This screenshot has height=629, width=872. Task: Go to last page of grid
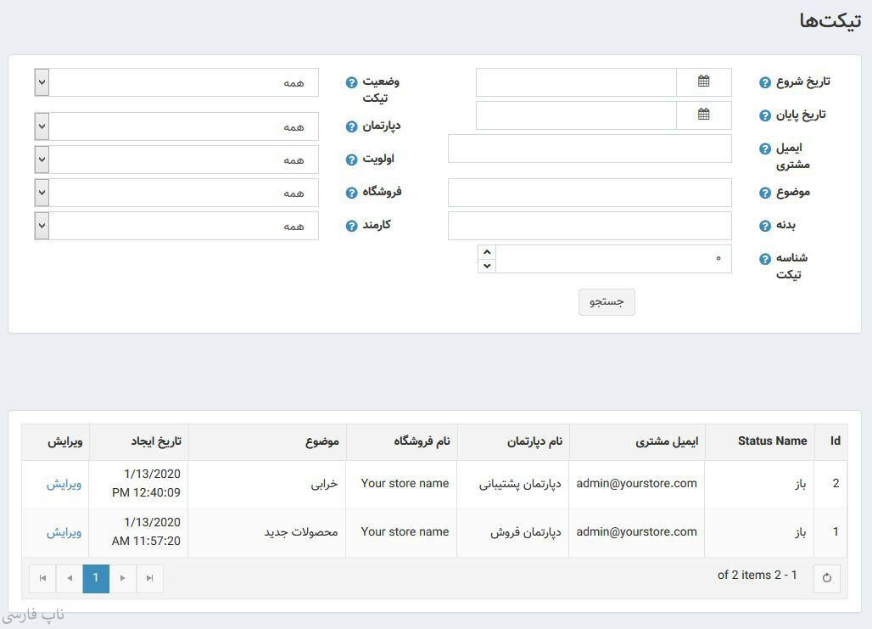coord(149,578)
